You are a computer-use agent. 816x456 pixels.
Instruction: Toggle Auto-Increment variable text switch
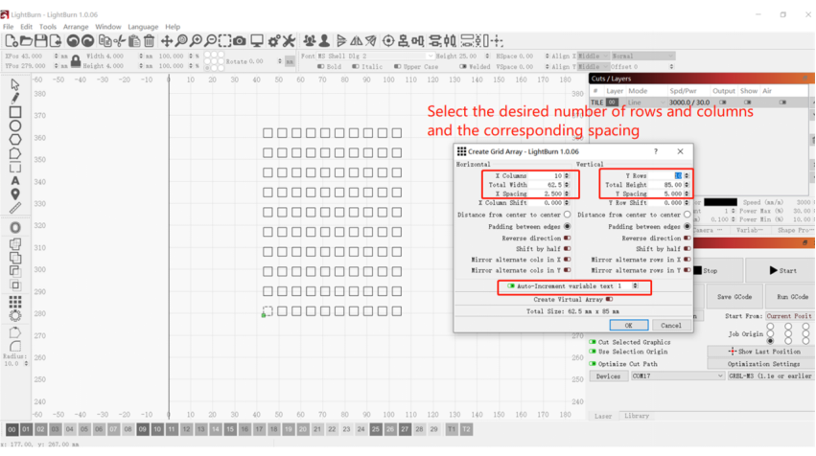tap(510, 286)
